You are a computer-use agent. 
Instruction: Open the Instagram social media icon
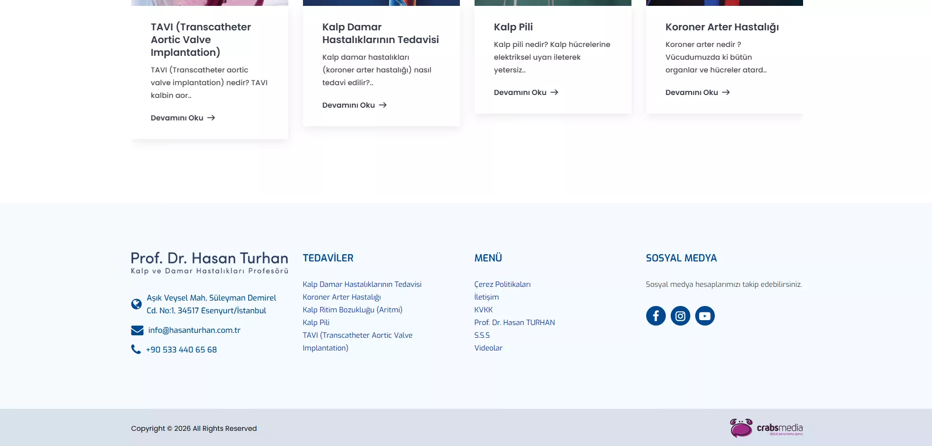coord(680,316)
